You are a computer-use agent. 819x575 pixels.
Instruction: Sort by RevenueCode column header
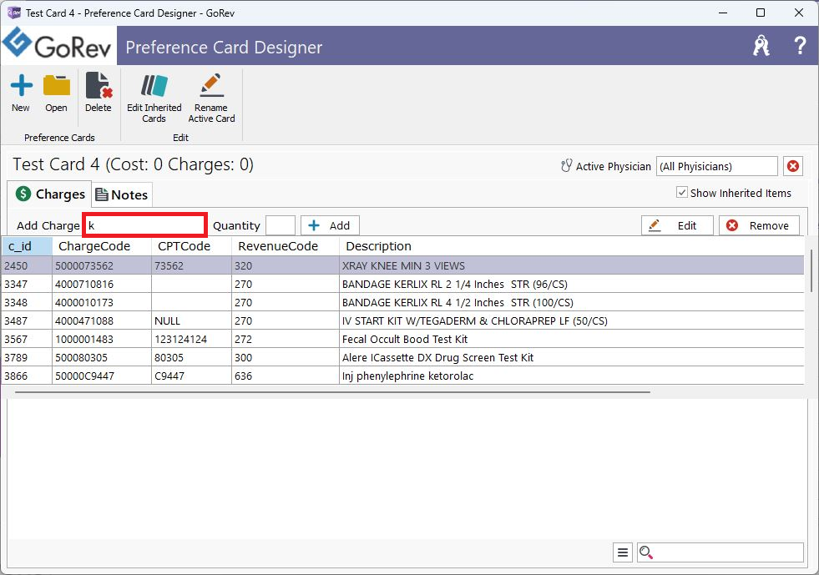286,246
